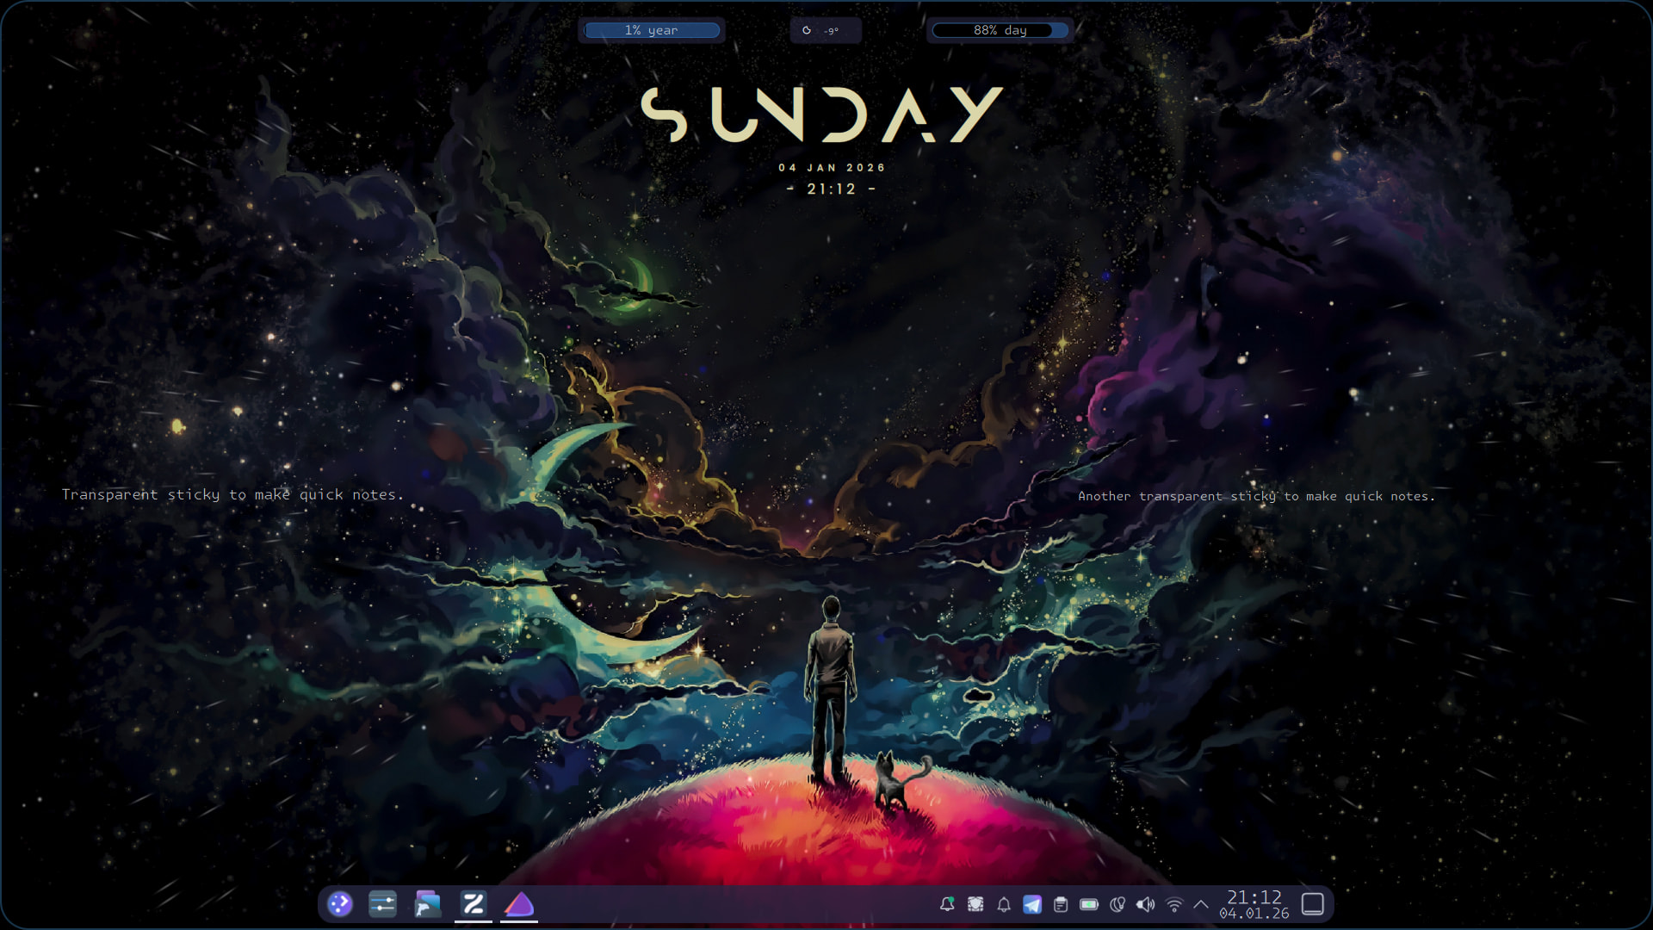Click the shield tray icon
The image size is (1653, 930).
(975, 904)
